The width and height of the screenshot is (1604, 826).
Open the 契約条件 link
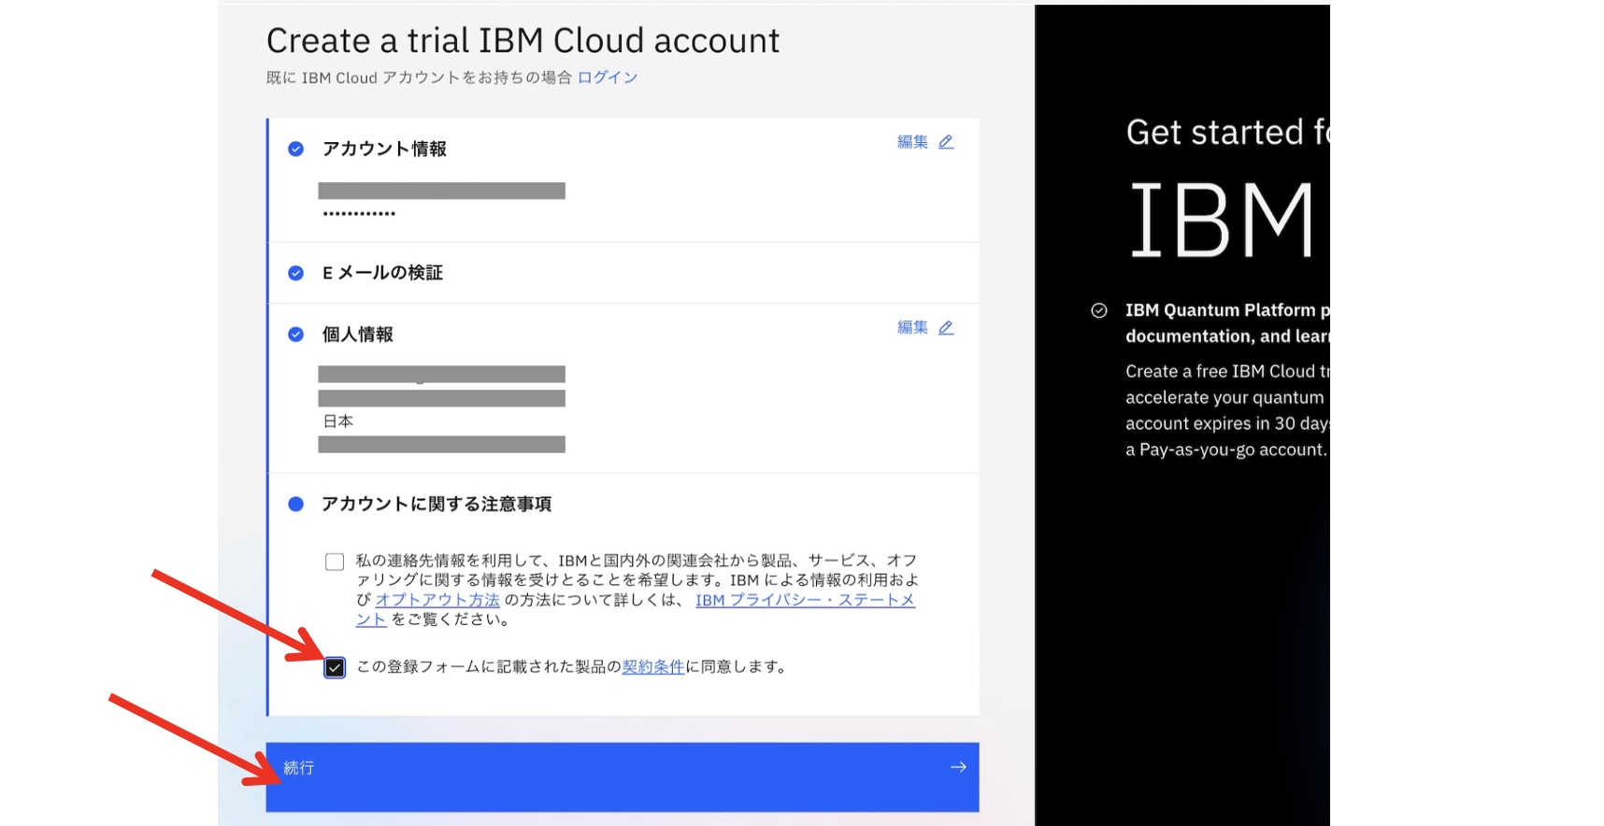click(x=653, y=667)
